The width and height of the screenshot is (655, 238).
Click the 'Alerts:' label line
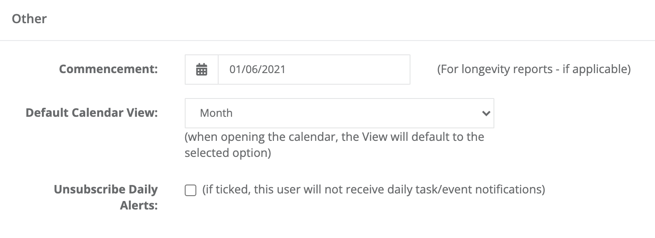pos(139,206)
